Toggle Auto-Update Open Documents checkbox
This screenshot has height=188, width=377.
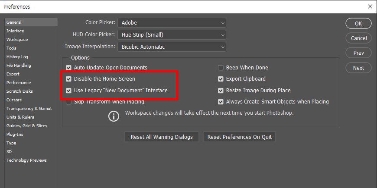coord(68,68)
